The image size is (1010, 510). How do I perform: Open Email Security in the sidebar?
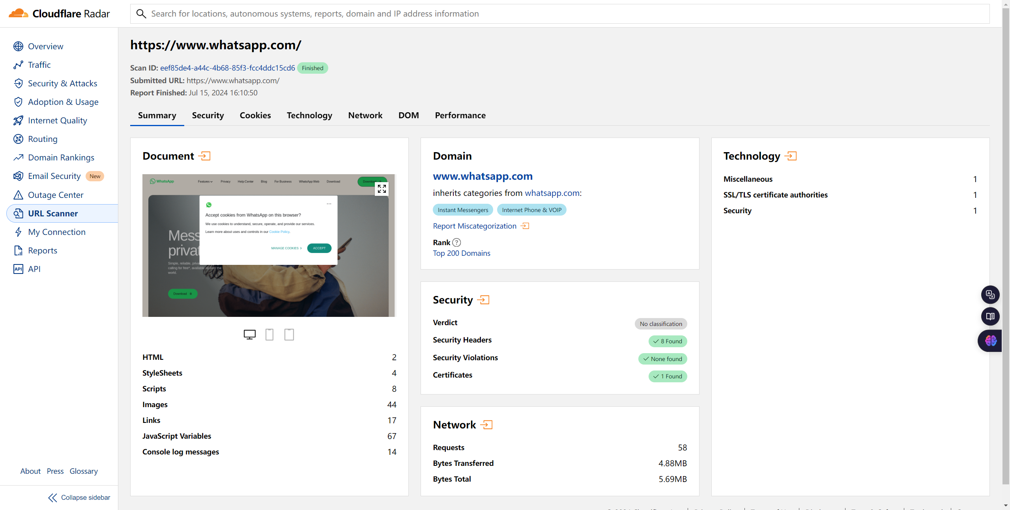coord(54,176)
